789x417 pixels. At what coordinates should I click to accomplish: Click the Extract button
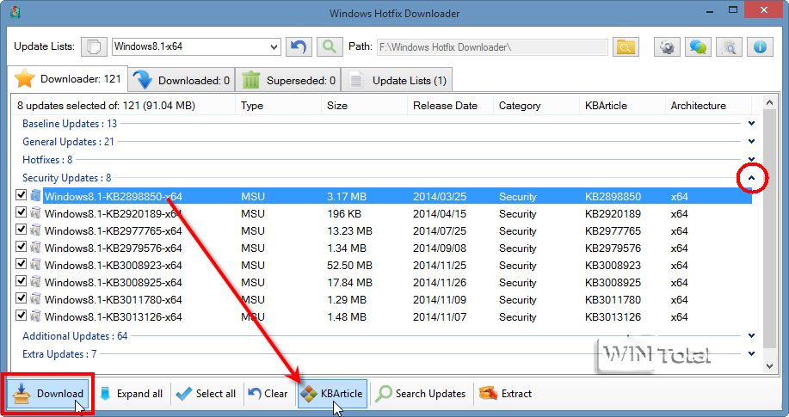(505, 394)
